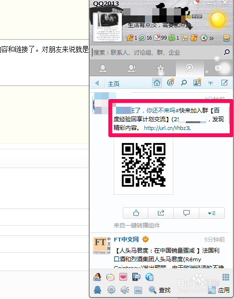Screen dimensions: 234x299
Task: Click the QR code image in the post
Action: tap(143, 165)
